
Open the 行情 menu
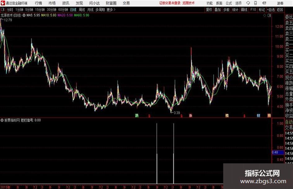tap(38, 3)
